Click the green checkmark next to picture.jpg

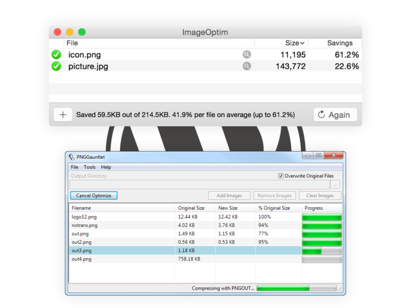(x=56, y=66)
